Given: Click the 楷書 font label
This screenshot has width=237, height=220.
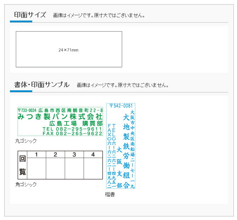Looking at the screenshot, I should (110, 194).
